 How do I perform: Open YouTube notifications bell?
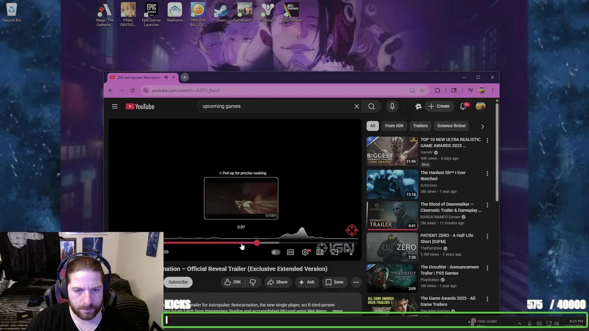click(x=463, y=106)
